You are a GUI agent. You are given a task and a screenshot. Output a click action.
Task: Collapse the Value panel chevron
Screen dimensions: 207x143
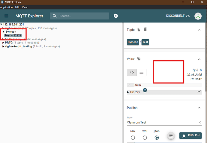pyautogui.click(x=199, y=59)
